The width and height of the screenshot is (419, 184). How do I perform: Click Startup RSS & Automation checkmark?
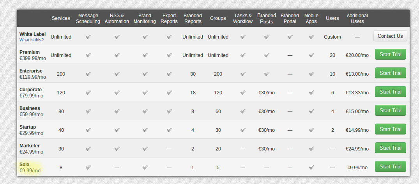117,130
